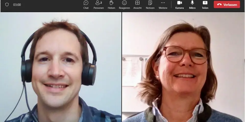This screenshot has width=245, height=122.
Task: Click the 03:00 meeting duration timer
Action: click(17, 5)
